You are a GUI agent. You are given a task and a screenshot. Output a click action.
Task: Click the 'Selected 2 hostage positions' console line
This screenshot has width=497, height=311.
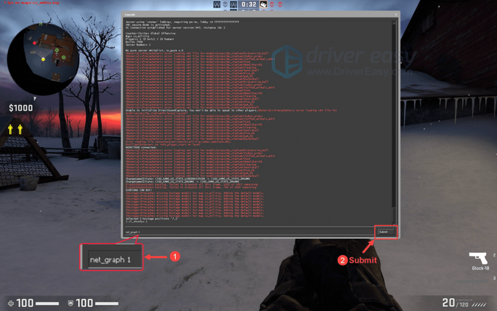152,218
